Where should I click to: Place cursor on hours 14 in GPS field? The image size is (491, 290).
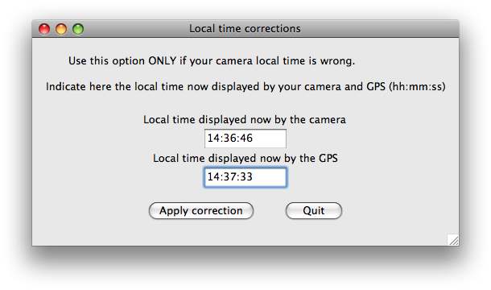(214, 177)
